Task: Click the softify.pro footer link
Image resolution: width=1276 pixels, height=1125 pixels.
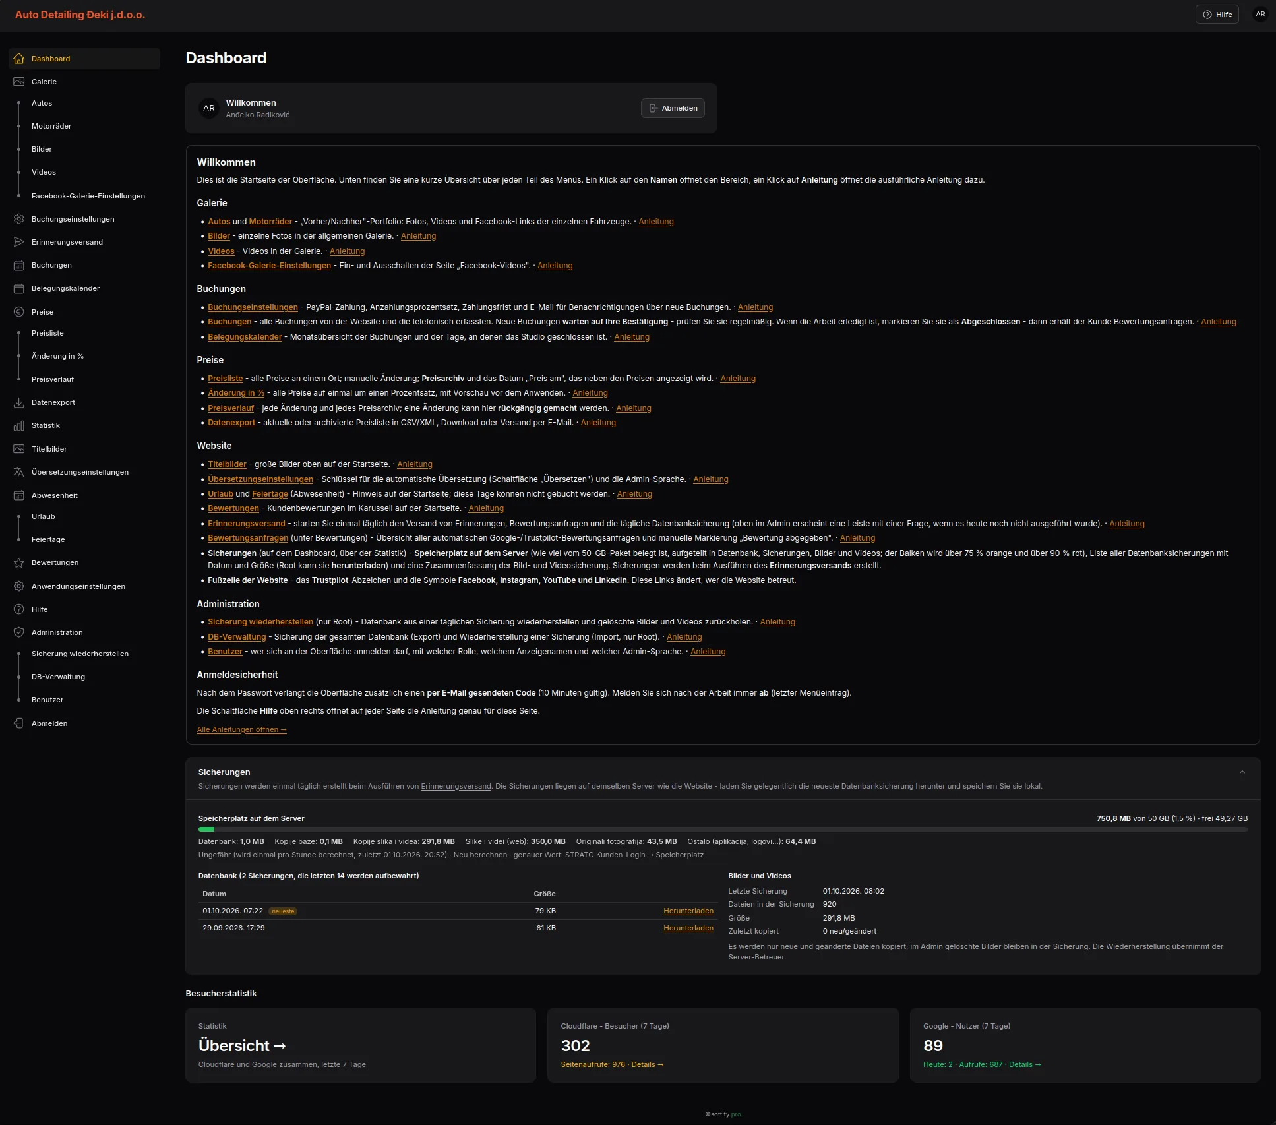Action: click(723, 1114)
